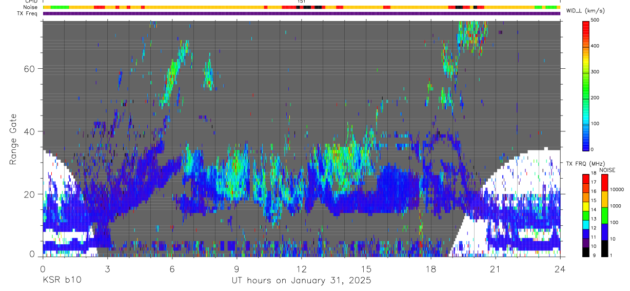
Task: Click the green swatch in NOISE legend
Action: [x=604, y=215]
